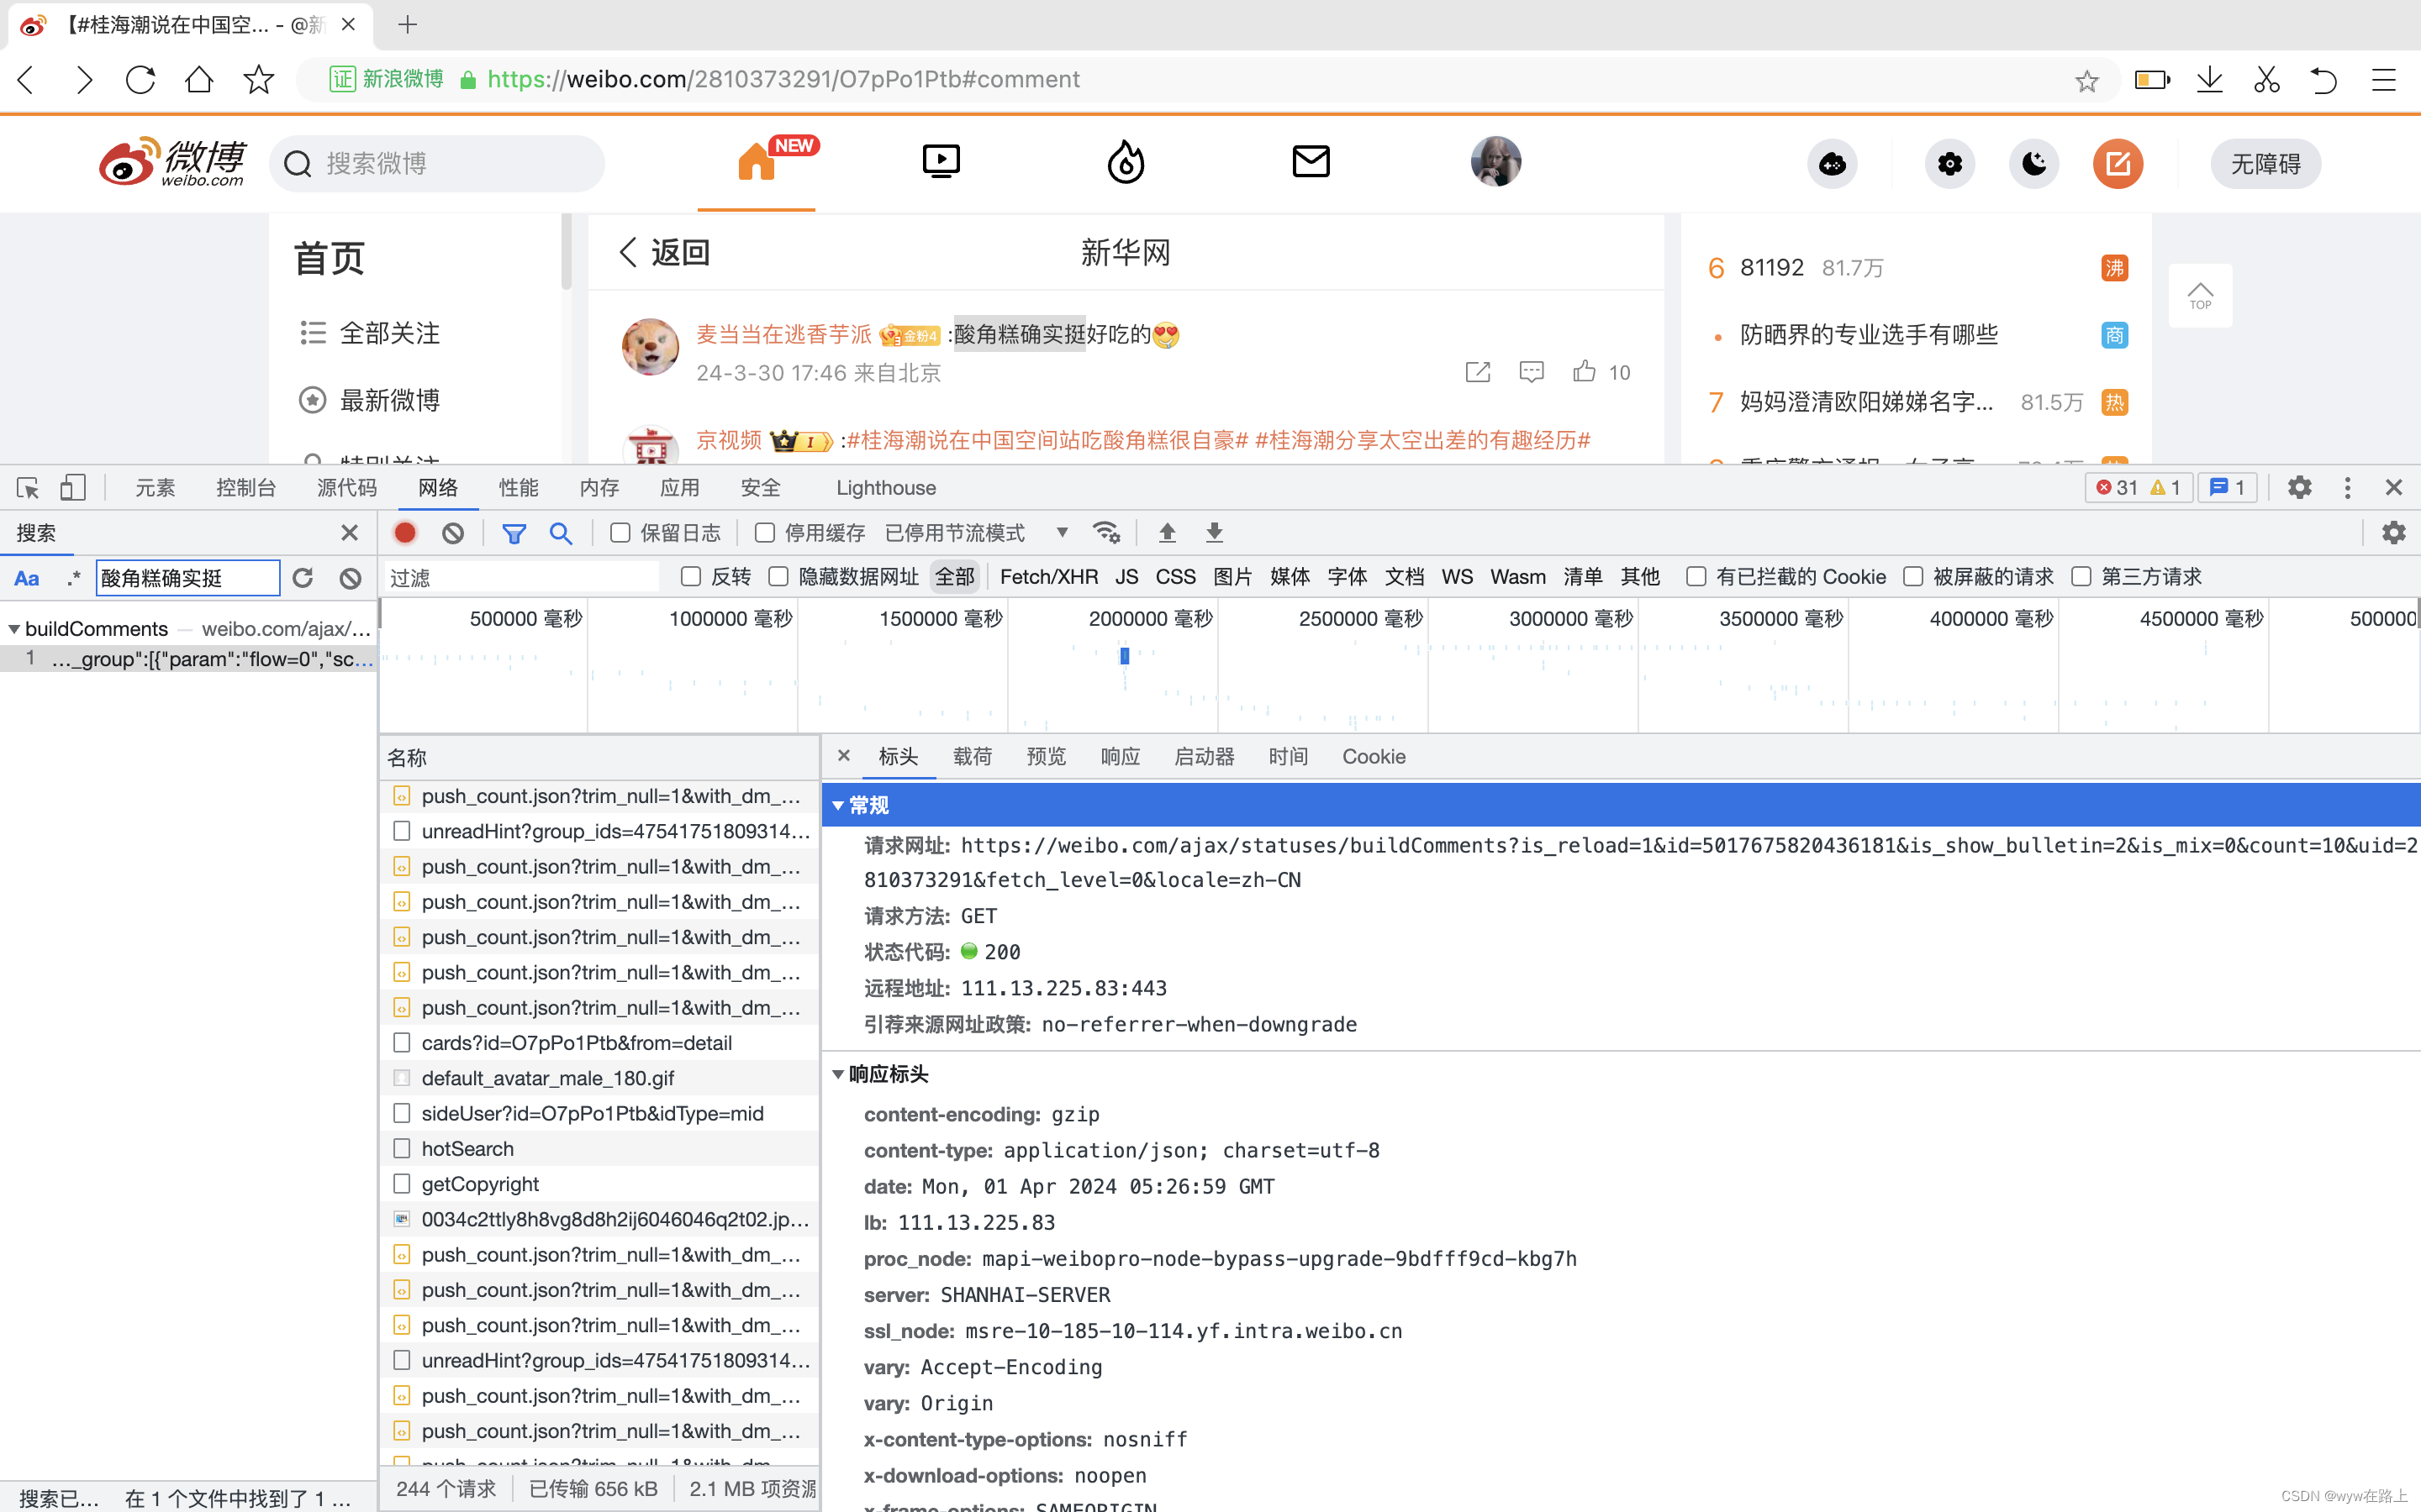Open the Weibo messages envelope icon

(1311, 162)
